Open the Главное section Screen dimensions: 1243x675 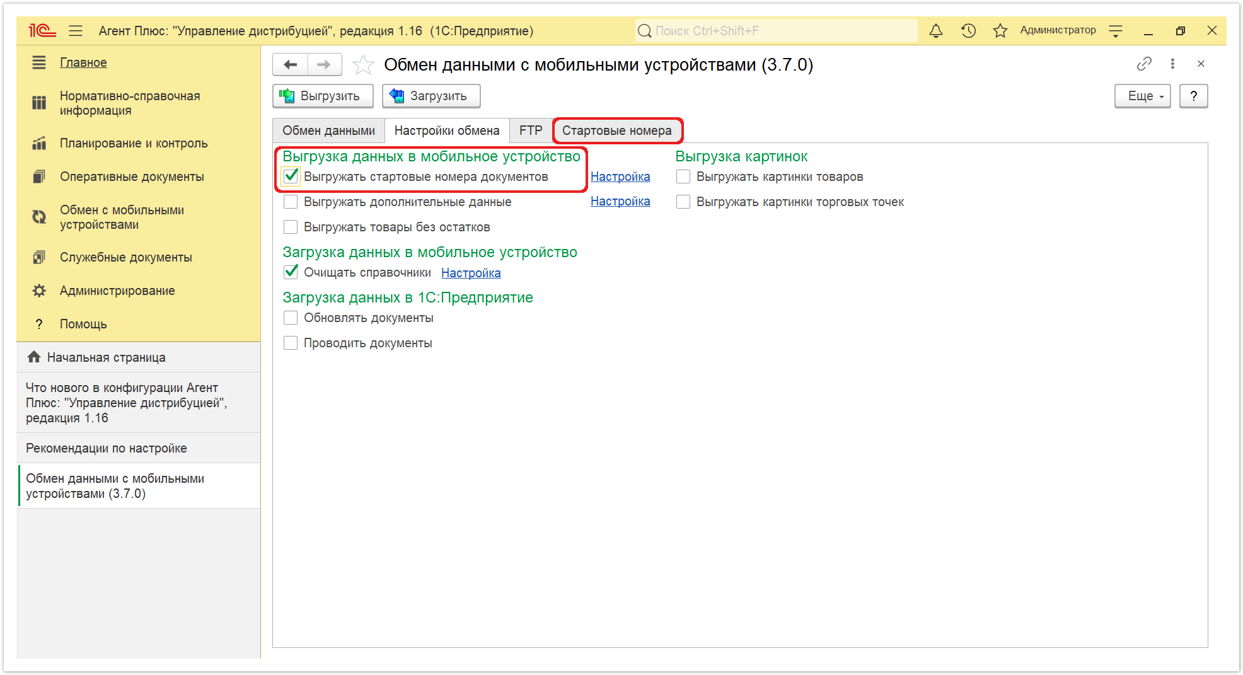click(x=83, y=62)
